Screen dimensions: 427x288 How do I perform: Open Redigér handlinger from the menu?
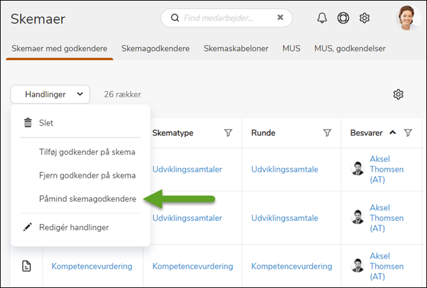pyautogui.click(x=74, y=227)
